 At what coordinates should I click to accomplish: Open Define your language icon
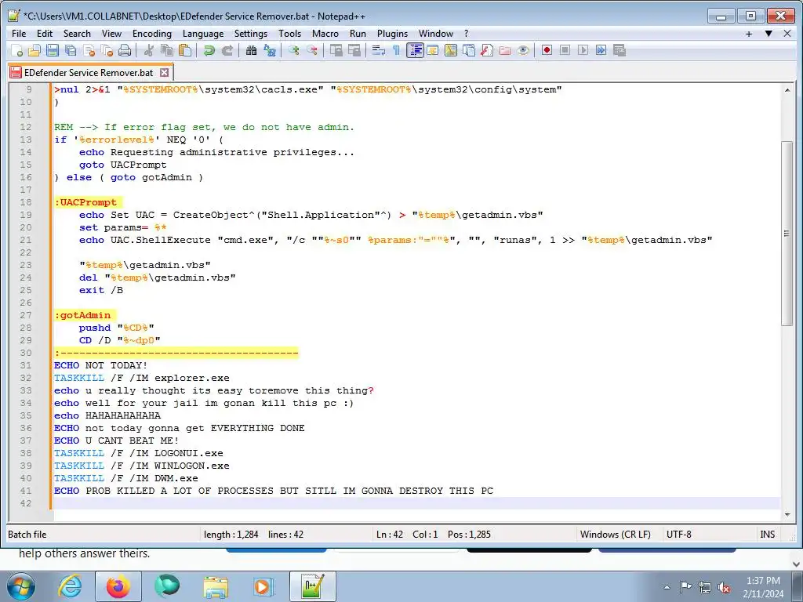coord(433,50)
